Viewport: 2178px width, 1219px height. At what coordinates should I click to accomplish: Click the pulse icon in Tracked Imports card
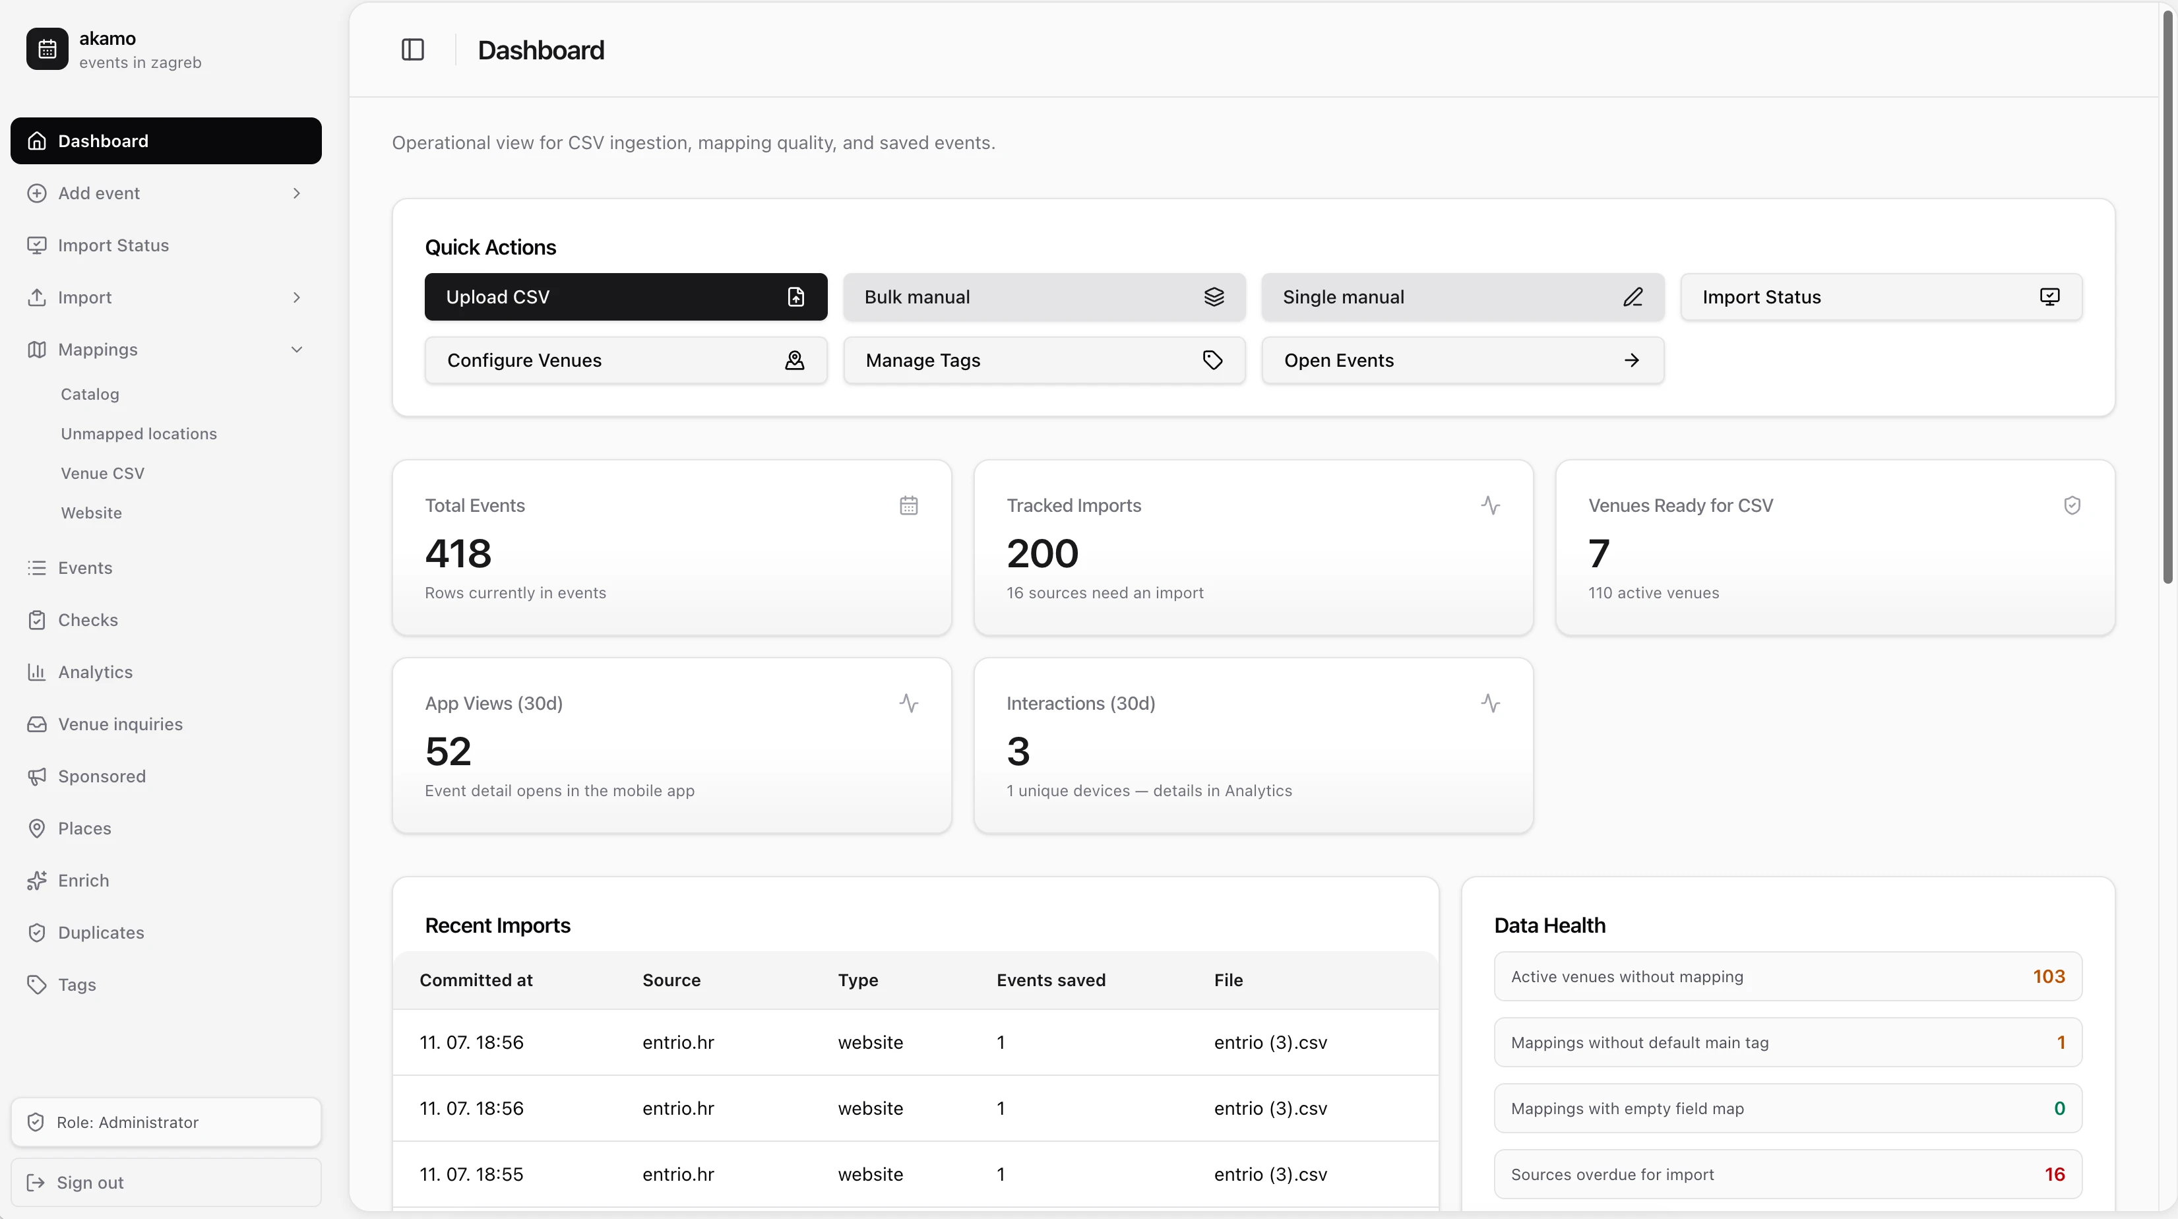(x=1491, y=505)
